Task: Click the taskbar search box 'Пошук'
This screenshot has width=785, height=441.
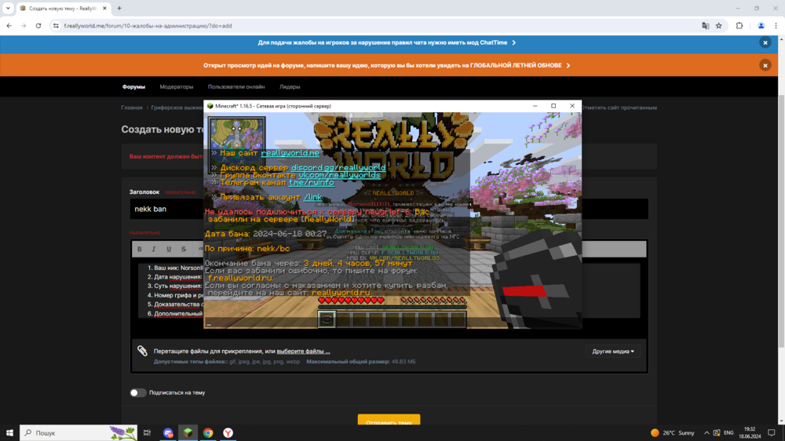Action: point(78,433)
